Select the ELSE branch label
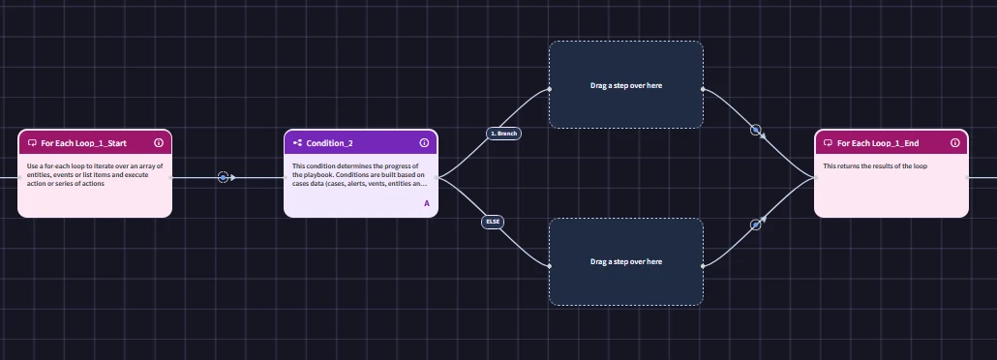Image resolution: width=997 pixels, height=360 pixels. pyautogui.click(x=493, y=222)
